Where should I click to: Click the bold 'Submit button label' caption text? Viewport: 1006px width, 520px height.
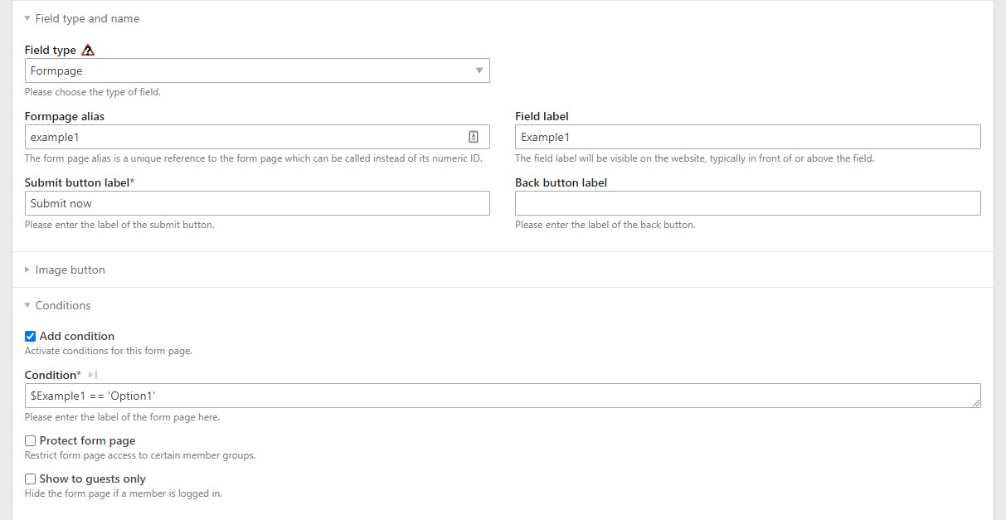[77, 182]
